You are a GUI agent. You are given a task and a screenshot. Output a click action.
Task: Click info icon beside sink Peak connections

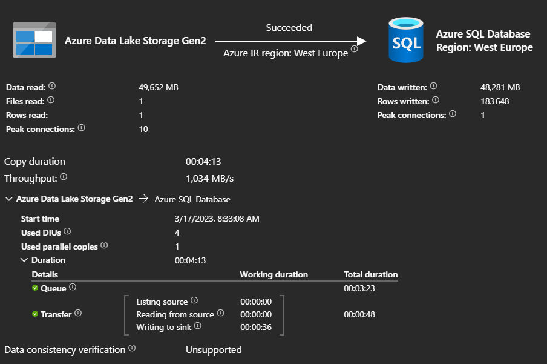(453, 114)
